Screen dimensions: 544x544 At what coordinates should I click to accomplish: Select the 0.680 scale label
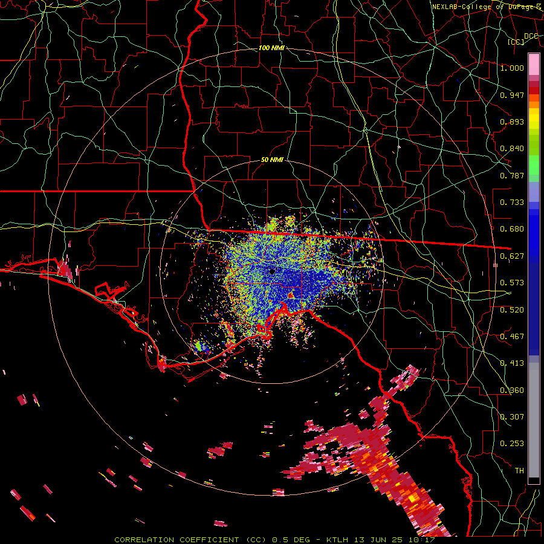(x=512, y=228)
